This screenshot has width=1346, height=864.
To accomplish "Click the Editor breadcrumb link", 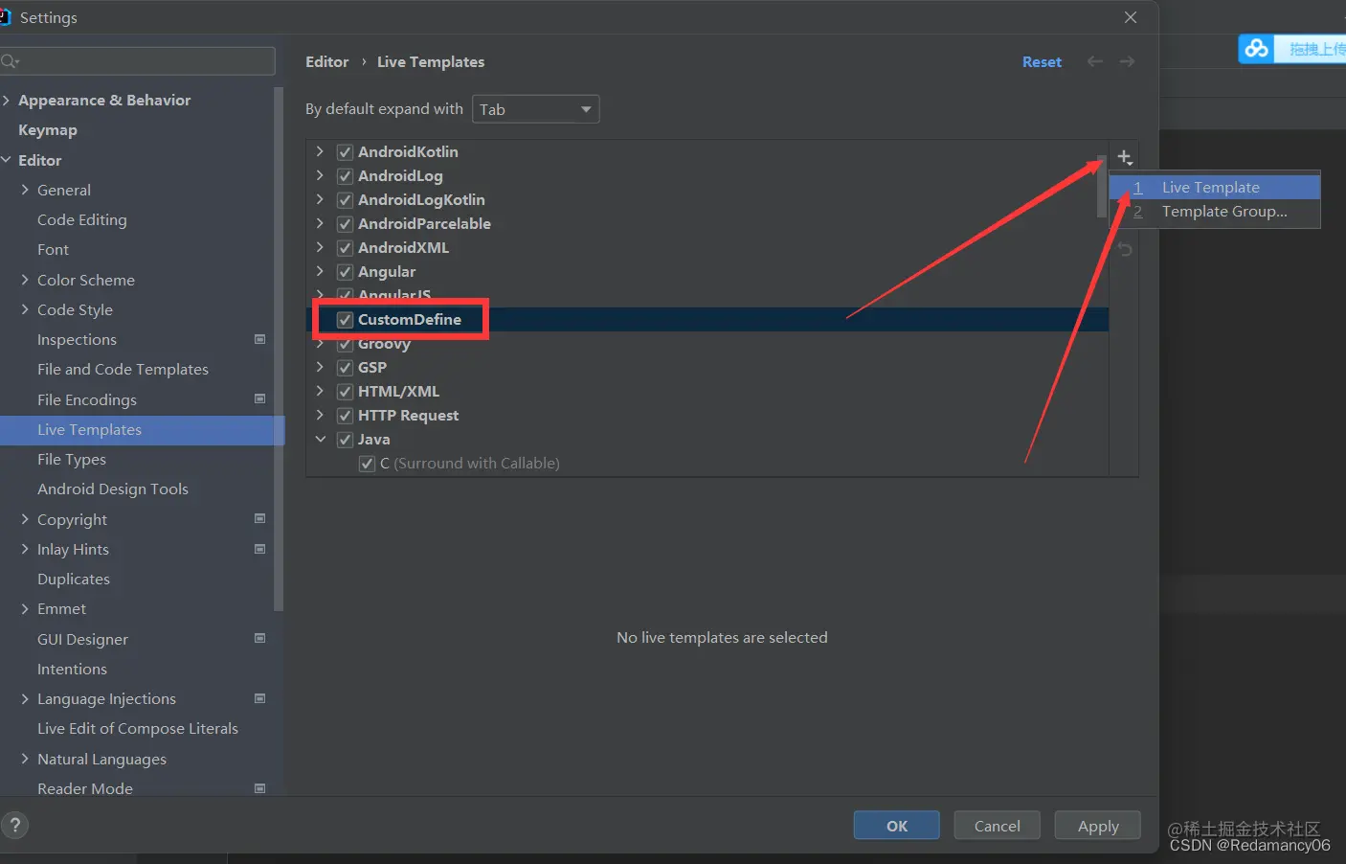I will pyautogui.click(x=326, y=61).
